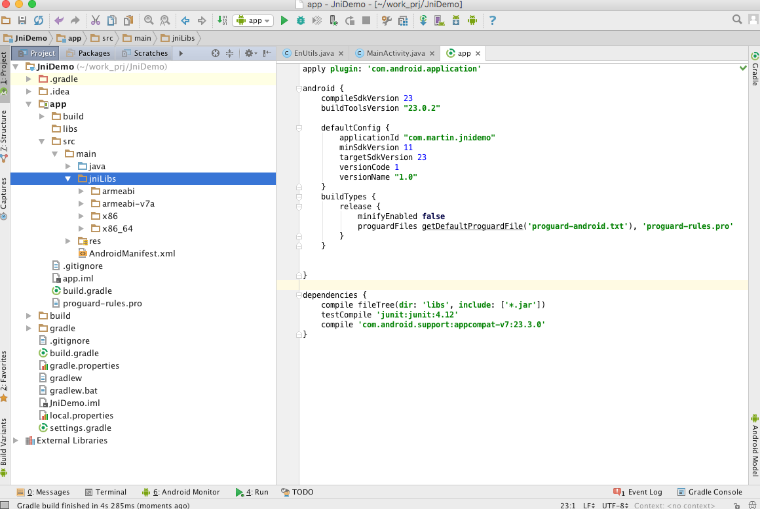Screen dimensions: 760x509
Task: Open the Gradle Console panel
Action: coord(710,492)
